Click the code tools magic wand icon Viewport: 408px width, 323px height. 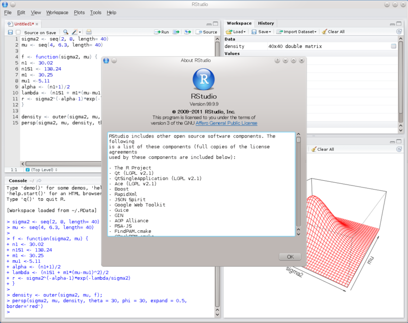[x=76, y=32]
